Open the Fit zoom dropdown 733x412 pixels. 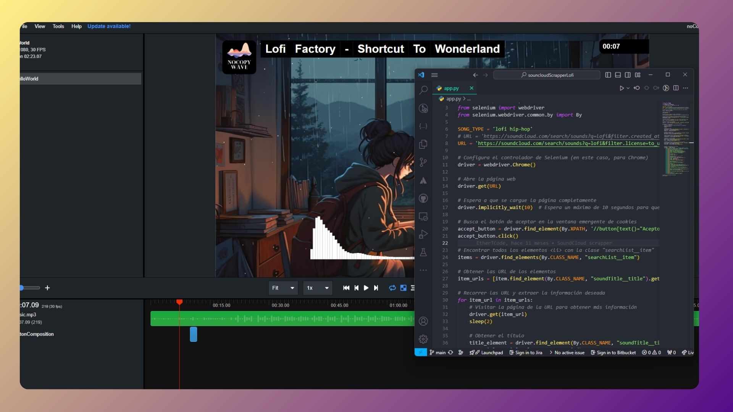click(283, 288)
